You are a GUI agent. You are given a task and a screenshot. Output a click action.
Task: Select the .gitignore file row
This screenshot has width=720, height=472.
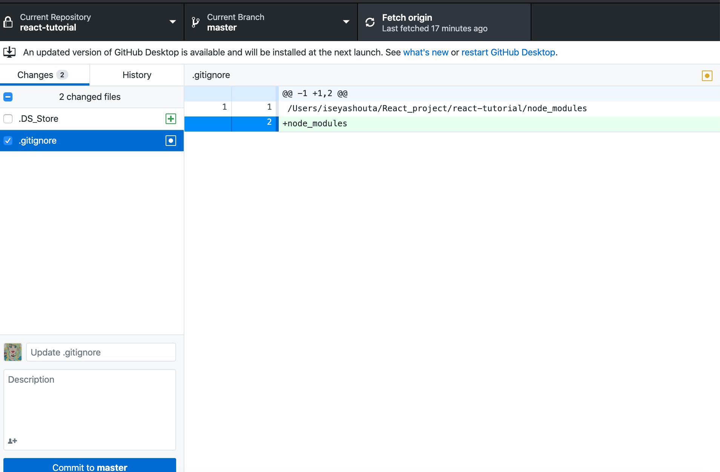[92, 141]
